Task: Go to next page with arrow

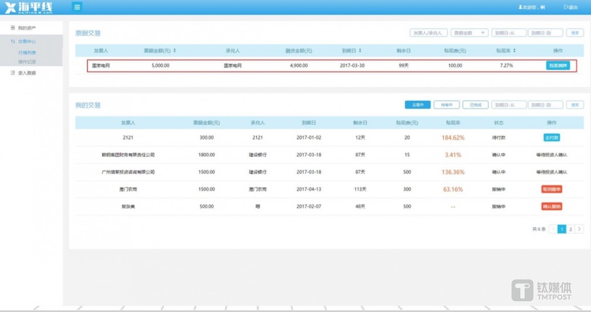Action: click(x=580, y=229)
